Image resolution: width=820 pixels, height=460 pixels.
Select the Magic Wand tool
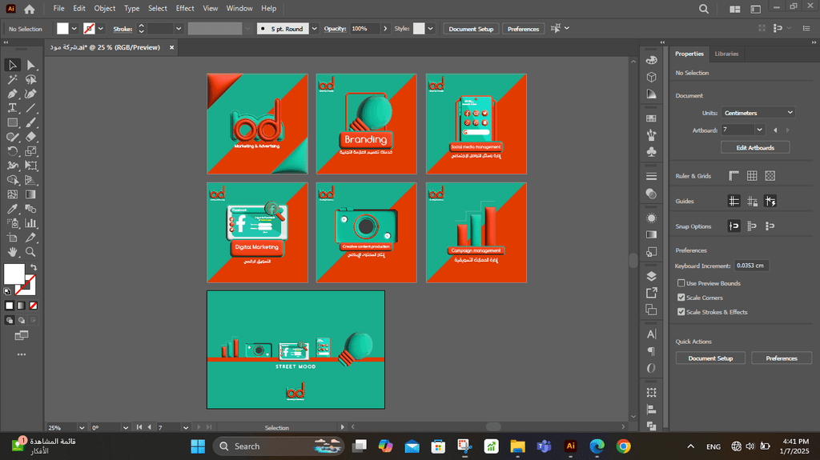13,79
